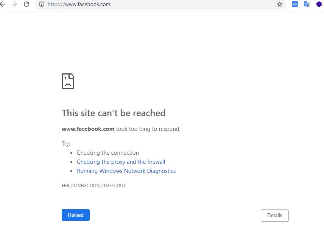This screenshot has height=236, width=324.
Task: Click the This site can't be reached heading
Action: [x=113, y=113]
